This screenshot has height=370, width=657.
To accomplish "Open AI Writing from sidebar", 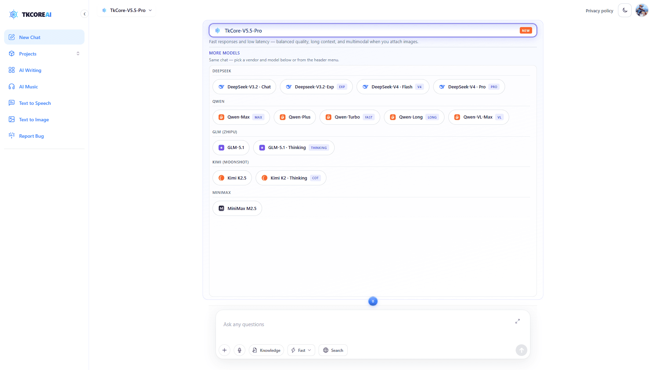I will [x=44, y=70].
